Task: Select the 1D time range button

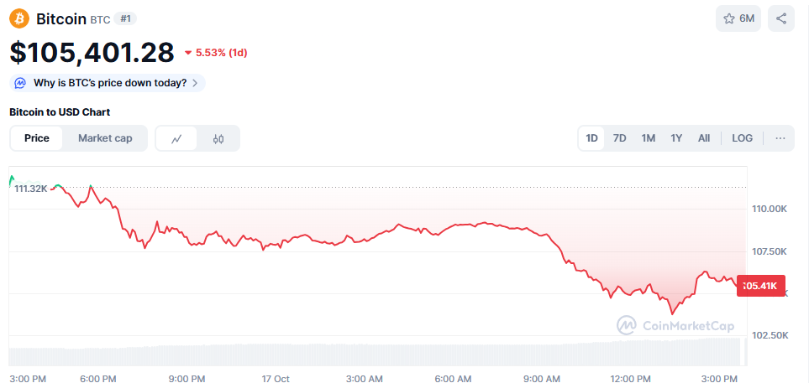Action: (591, 138)
